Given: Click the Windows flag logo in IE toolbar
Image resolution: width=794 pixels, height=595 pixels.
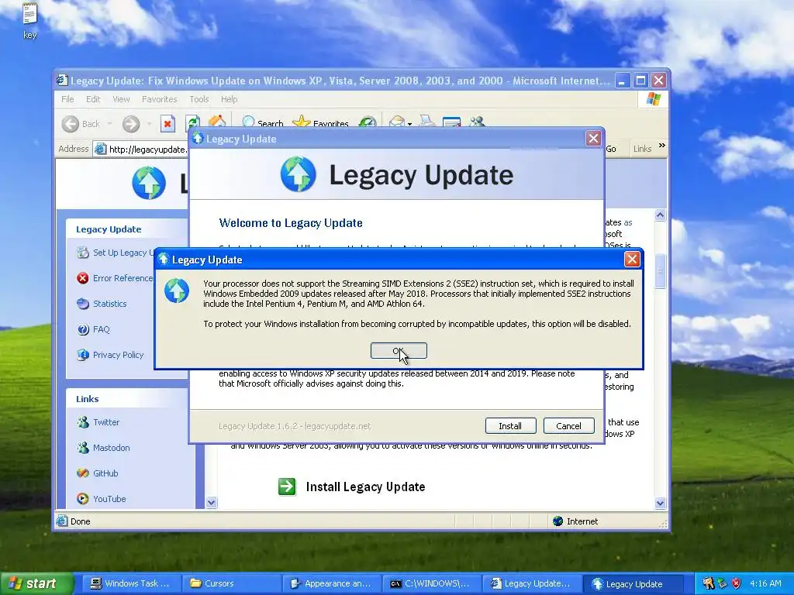Looking at the screenshot, I should click(x=654, y=99).
